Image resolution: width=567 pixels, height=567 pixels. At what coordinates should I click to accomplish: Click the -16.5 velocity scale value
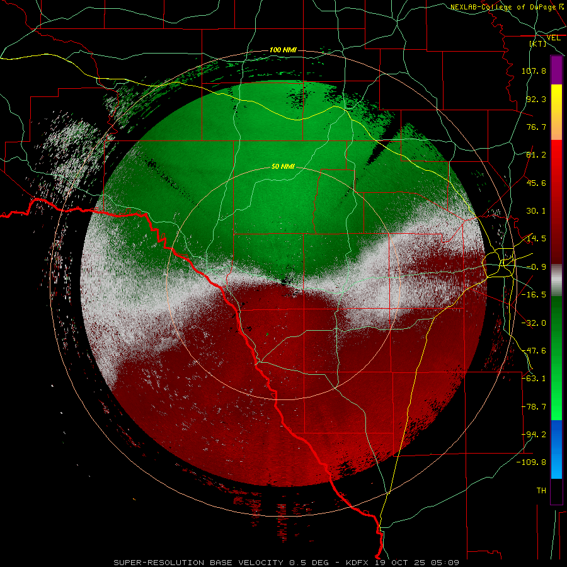(534, 295)
